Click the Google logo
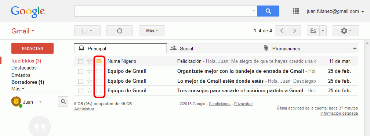The width and height of the screenshot is (370, 136). point(28,11)
